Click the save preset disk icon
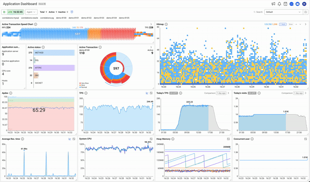 305,12
